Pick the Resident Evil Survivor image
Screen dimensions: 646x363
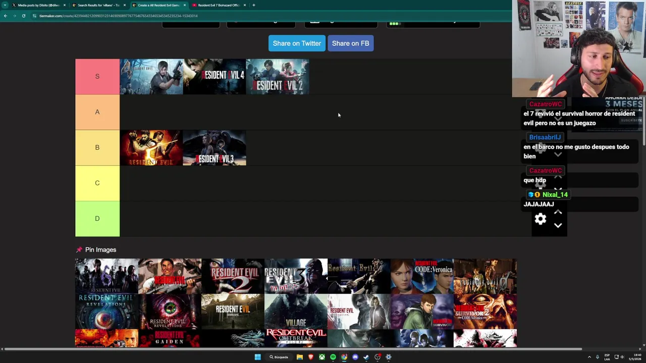pos(422,312)
